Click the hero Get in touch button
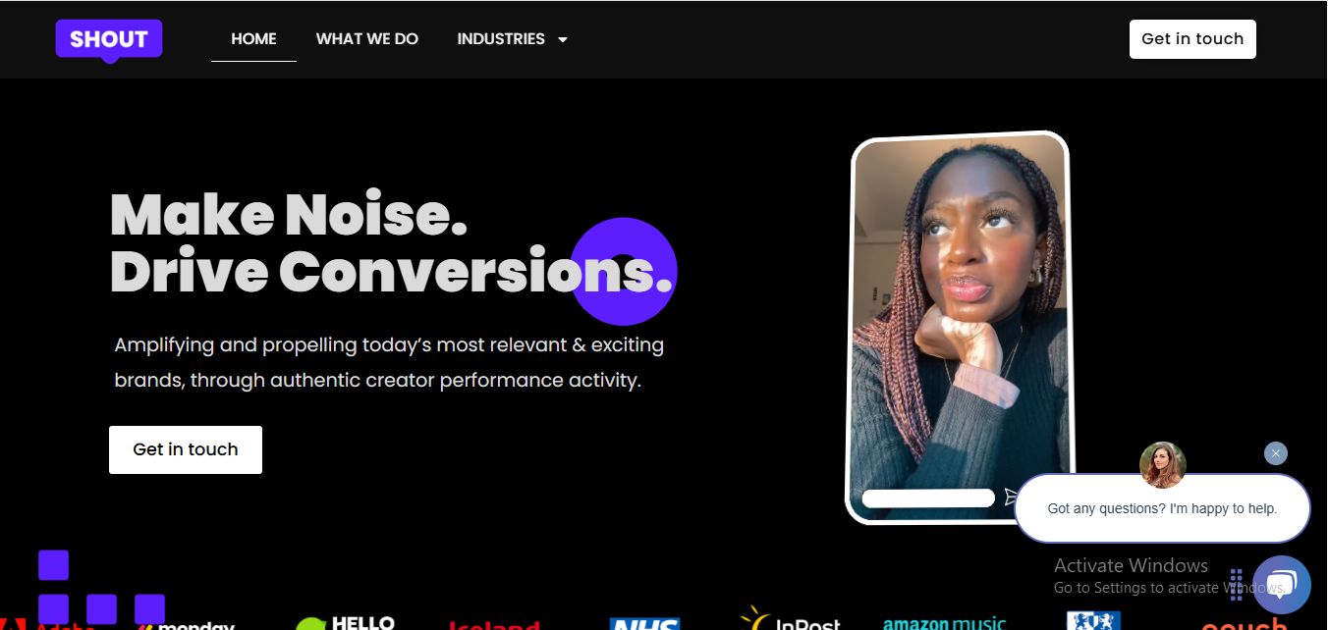Viewport: 1328px width, 630px height. click(186, 449)
